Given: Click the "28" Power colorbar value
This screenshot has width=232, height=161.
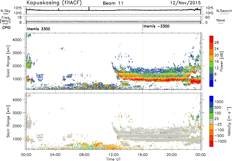Looking at the screenshot, I should pyautogui.click(x=216, y=42).
